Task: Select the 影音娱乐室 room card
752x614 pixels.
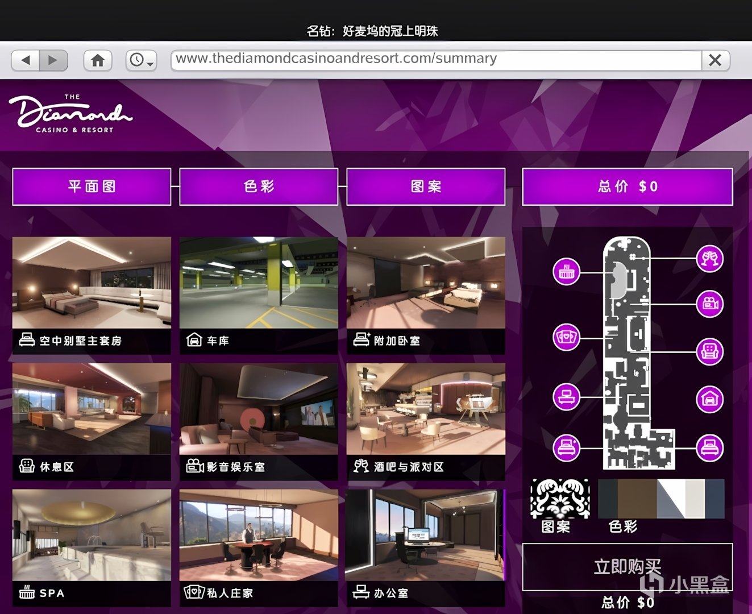Action: tap(259, 421)
